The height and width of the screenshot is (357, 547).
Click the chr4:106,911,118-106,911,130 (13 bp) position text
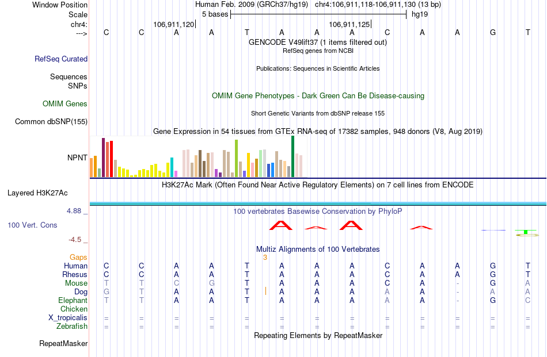pyautogui.click(x=378, y=5)
